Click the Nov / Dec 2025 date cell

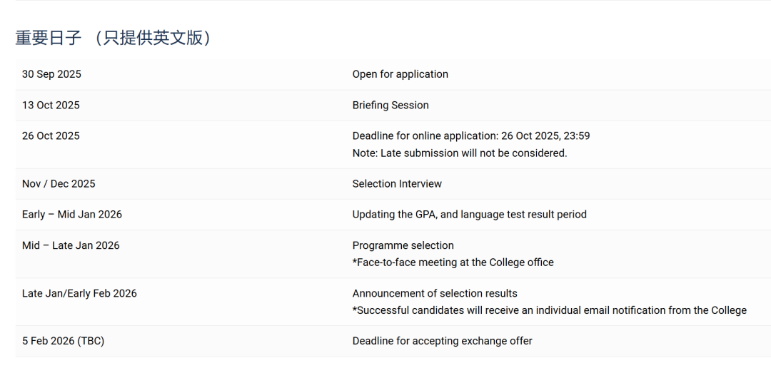[x=59, y=183]
